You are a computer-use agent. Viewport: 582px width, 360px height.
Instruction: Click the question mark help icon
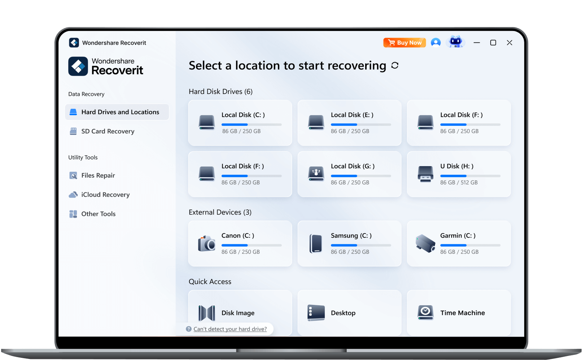tap(189, 329)
